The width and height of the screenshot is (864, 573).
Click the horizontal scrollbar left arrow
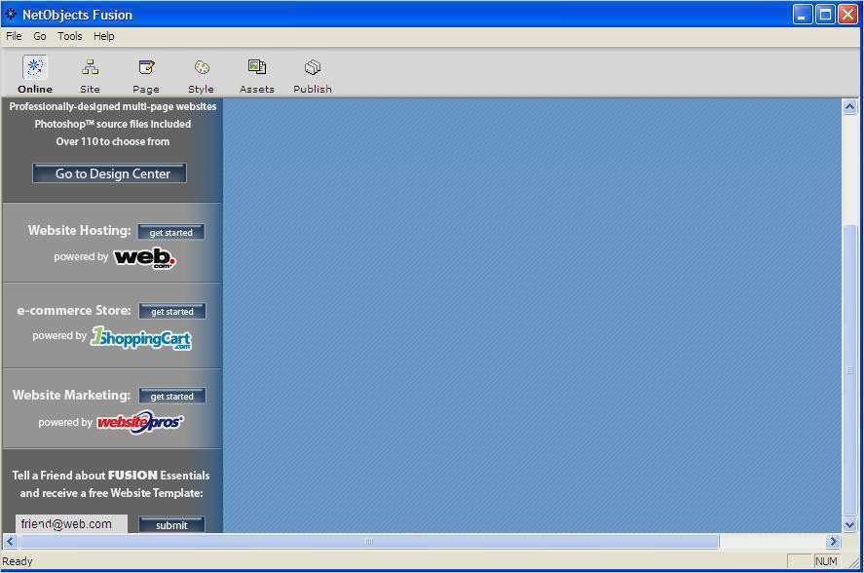point(11,541)
